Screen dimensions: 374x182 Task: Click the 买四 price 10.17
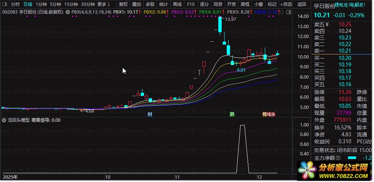(345, 78)
